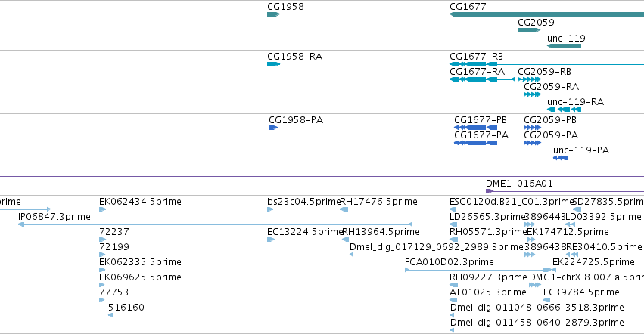Click the 72237 feature label
This screenshot has width=644, height=334.
coord(114,232)
